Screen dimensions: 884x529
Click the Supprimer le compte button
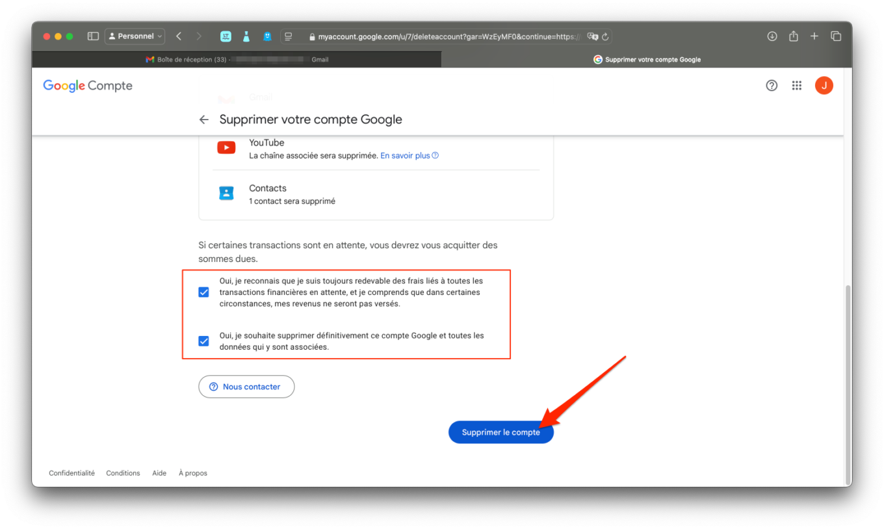click(x=501, y=432)
